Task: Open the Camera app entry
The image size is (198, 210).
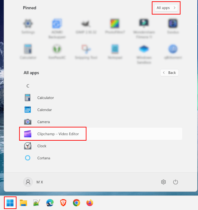Action: 101,122
